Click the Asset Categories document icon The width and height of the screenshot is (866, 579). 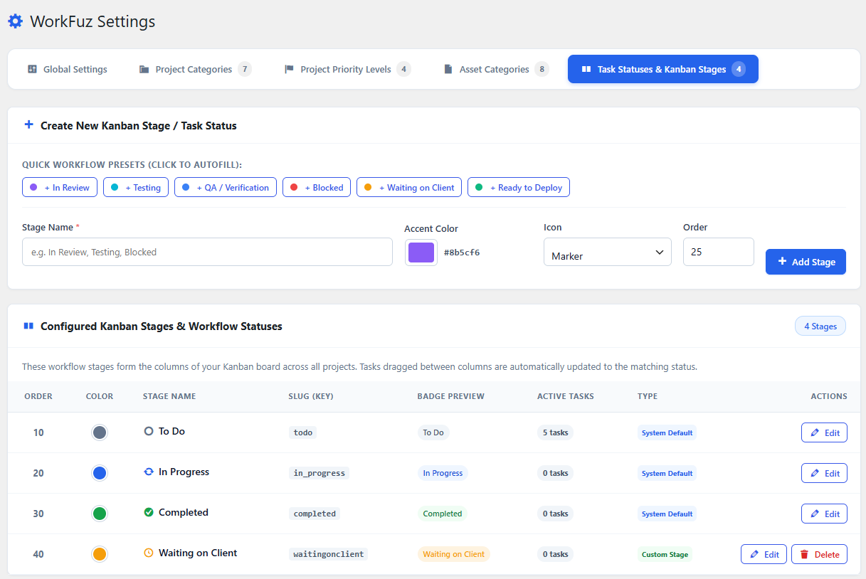(x=448, y=69)
